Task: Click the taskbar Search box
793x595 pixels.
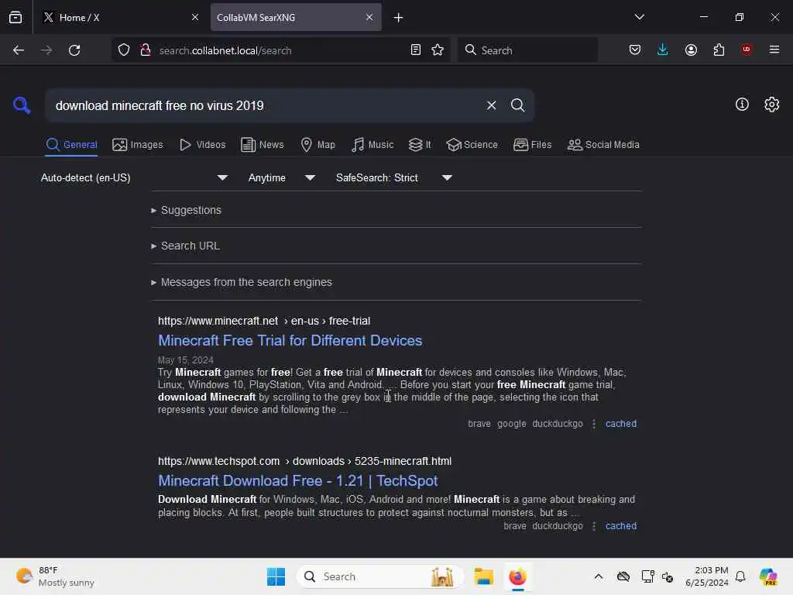Action: click(379, 576)
